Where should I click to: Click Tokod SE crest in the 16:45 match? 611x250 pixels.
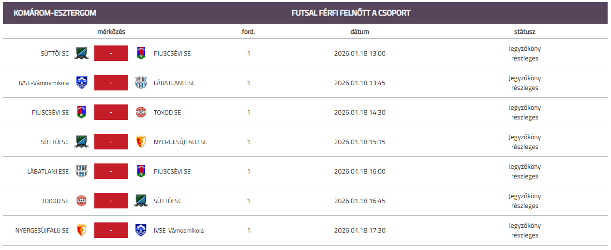click(82, 201)
